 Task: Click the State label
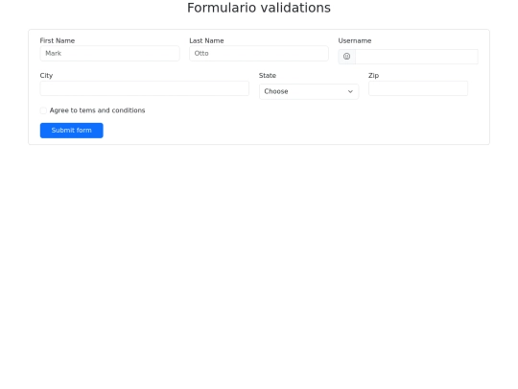pos(268,76)
